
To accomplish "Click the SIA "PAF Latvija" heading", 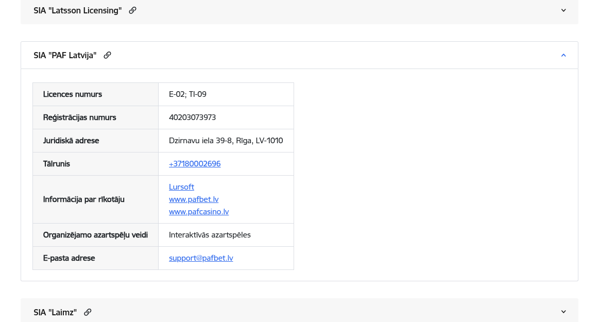I will 65,56.
